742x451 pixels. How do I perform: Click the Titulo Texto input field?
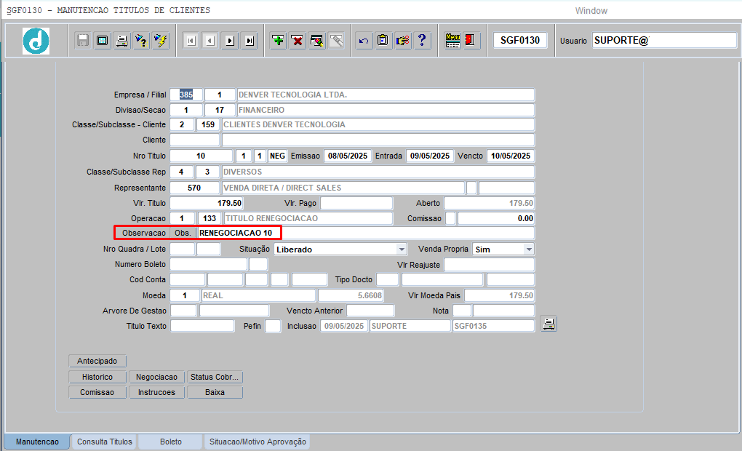202,326
